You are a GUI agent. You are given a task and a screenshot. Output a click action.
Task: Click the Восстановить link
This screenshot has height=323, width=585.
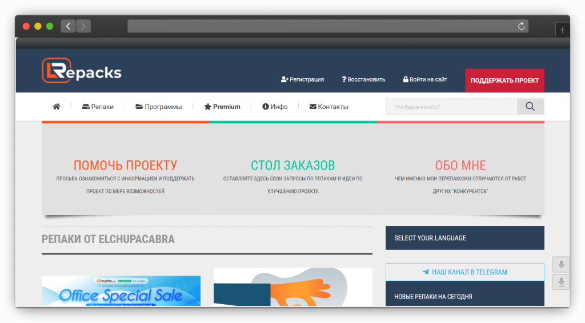click(x=363, y=80)
